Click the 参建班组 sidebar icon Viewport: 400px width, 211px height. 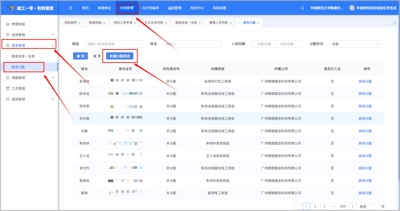pos(8,24)
